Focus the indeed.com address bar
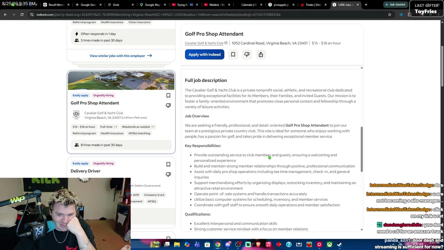 pyautogui.click(x=208, y=15)
